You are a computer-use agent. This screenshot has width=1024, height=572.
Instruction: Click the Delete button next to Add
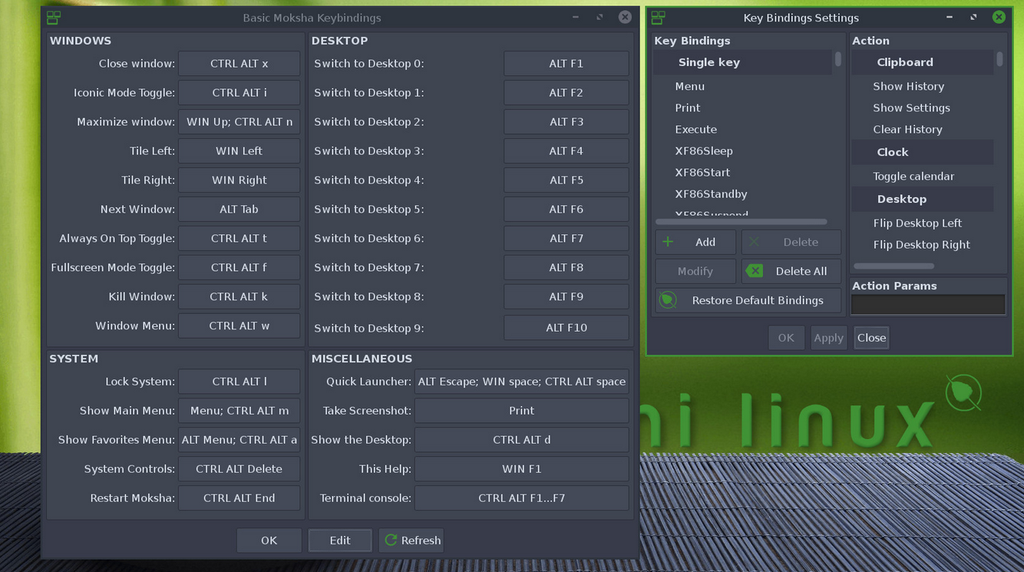coord(791,242)
